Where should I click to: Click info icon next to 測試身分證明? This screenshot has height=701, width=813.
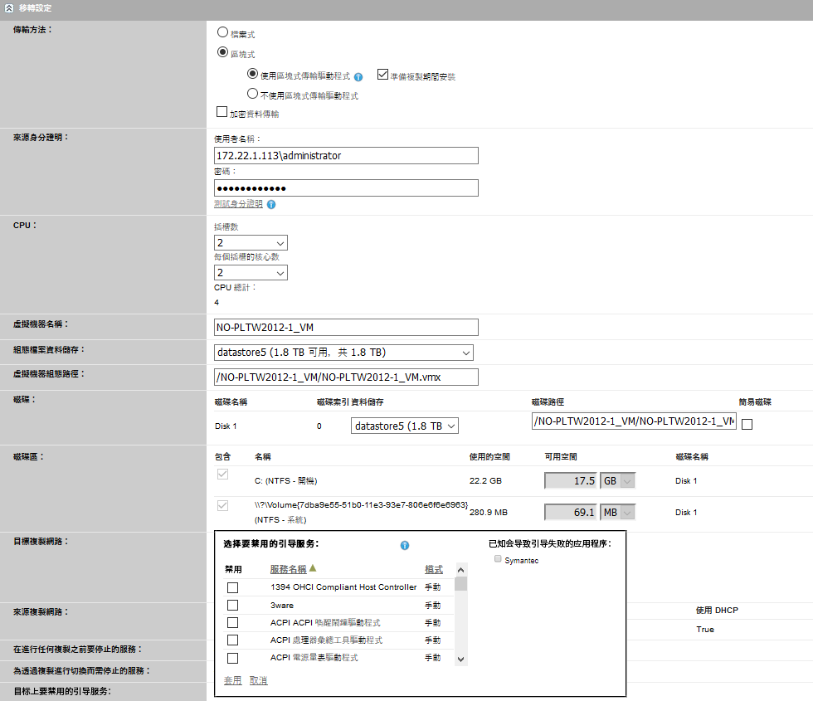(x=271, y=204)
